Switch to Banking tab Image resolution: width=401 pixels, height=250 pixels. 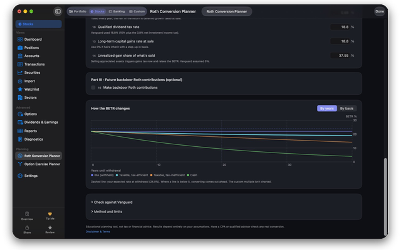coord(117,11)
